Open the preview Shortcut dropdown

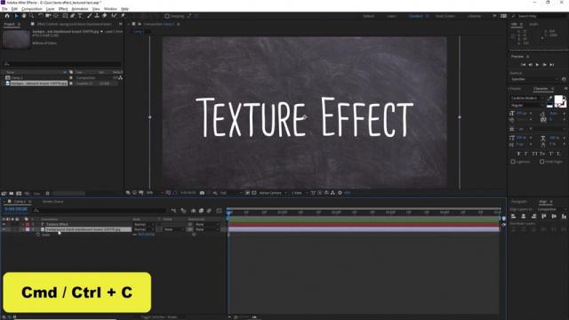tap(534, 79)
